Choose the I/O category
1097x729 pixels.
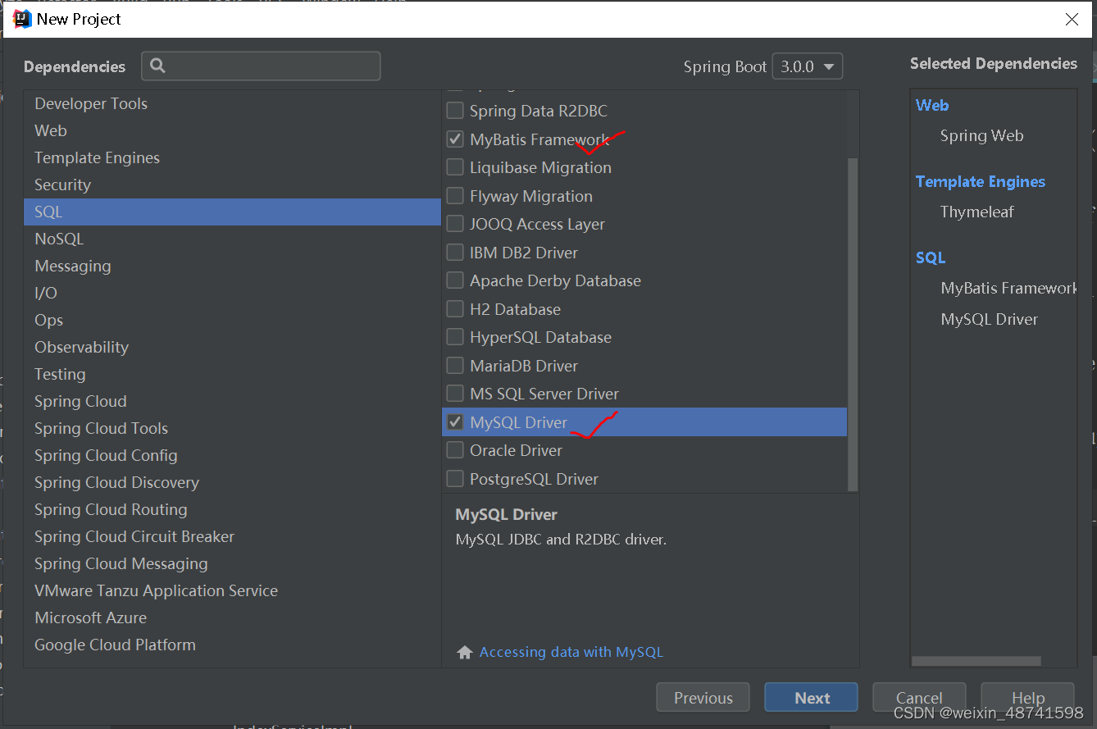click(x=232, y=293)
